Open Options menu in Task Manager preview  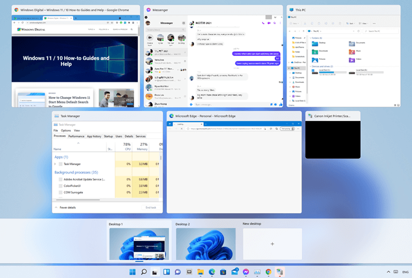point(66,130)
